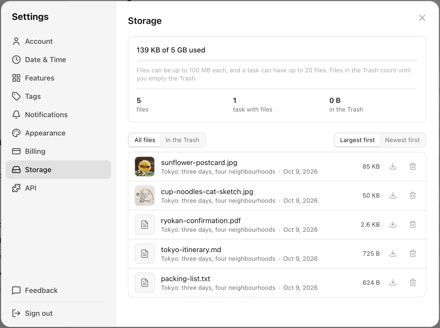Sort files by Newest first
This screenshot has height=328, width=440.
pos(402,140)
